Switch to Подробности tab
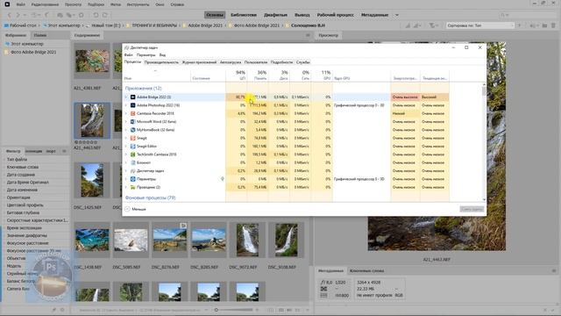The width and height of the screenshot is (561, 316). tap(281, 62)
